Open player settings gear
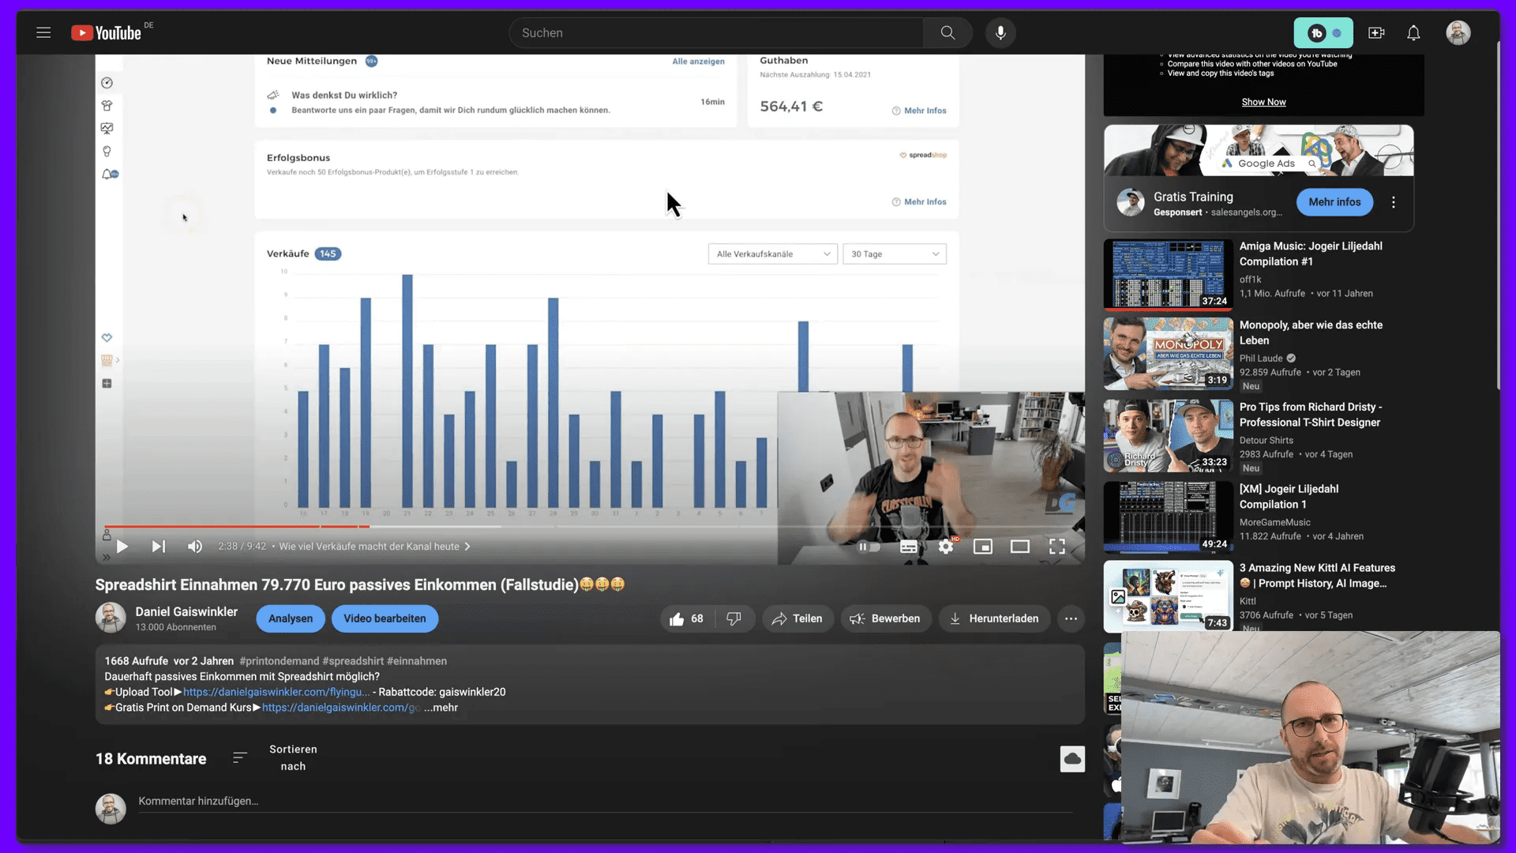 click(946, 547)
